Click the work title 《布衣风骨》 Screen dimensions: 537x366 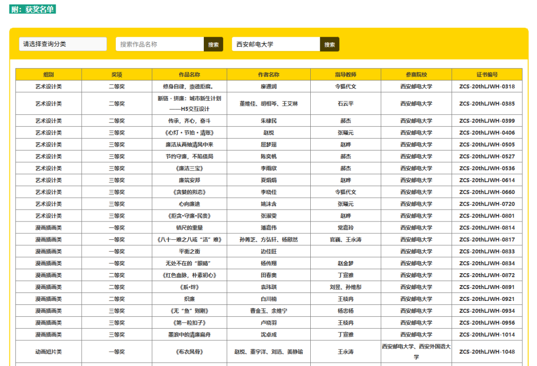pos(189,352)
